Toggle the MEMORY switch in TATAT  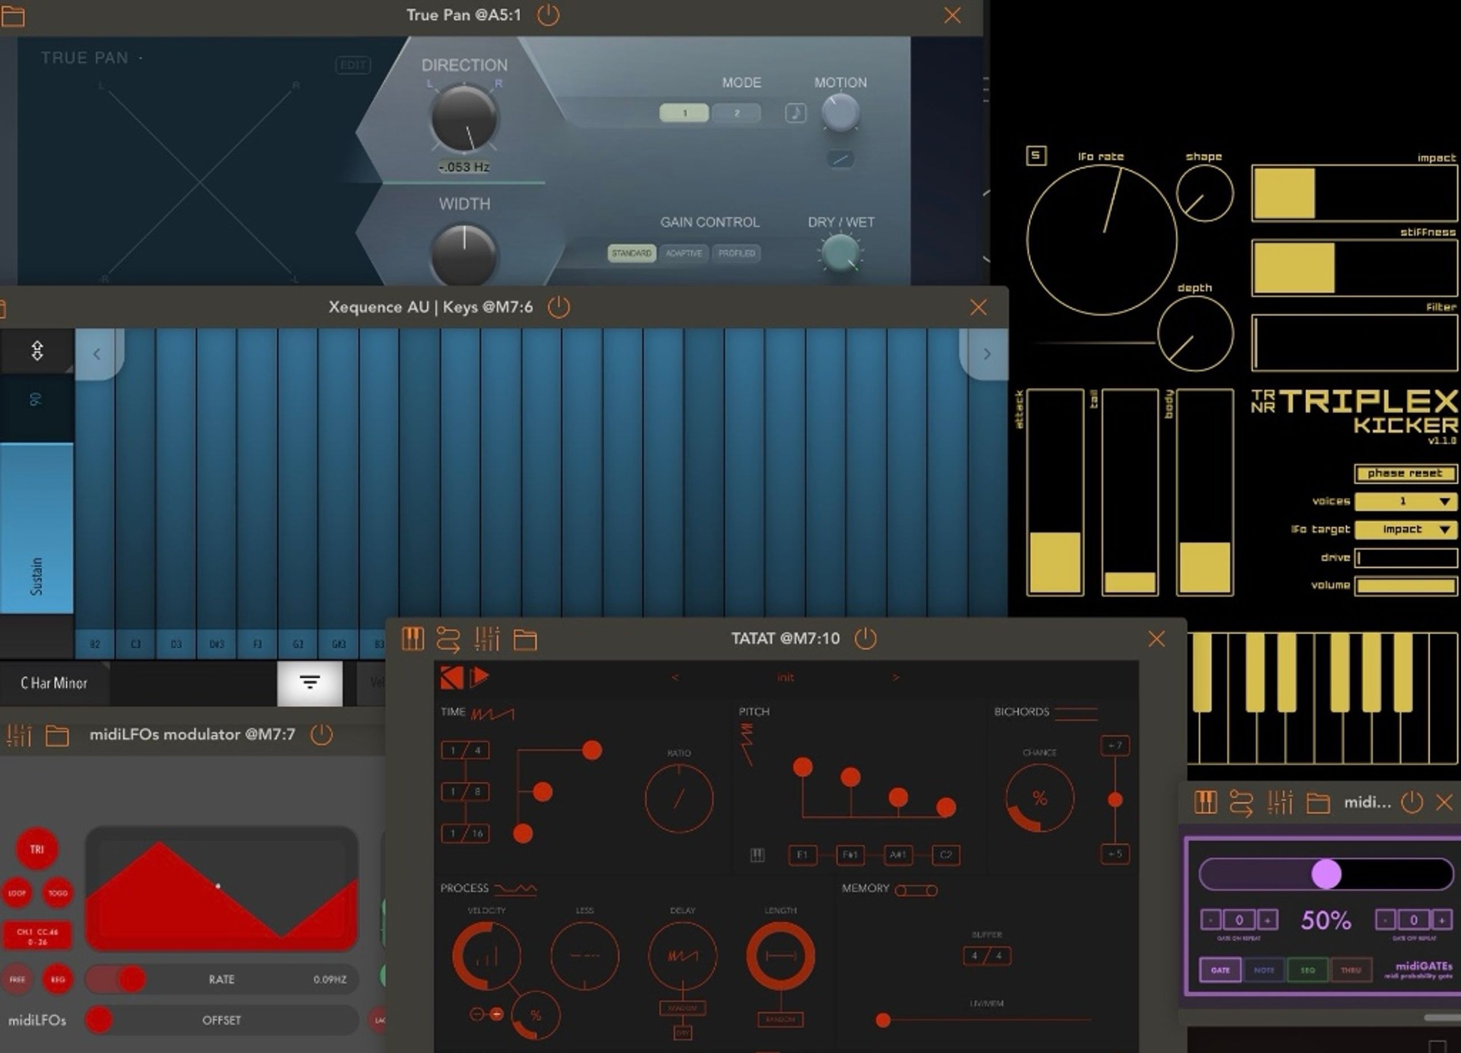point(915,890)
